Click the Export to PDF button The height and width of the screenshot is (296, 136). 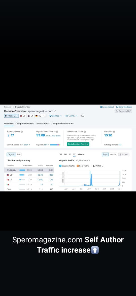click(x=123, y=111)
